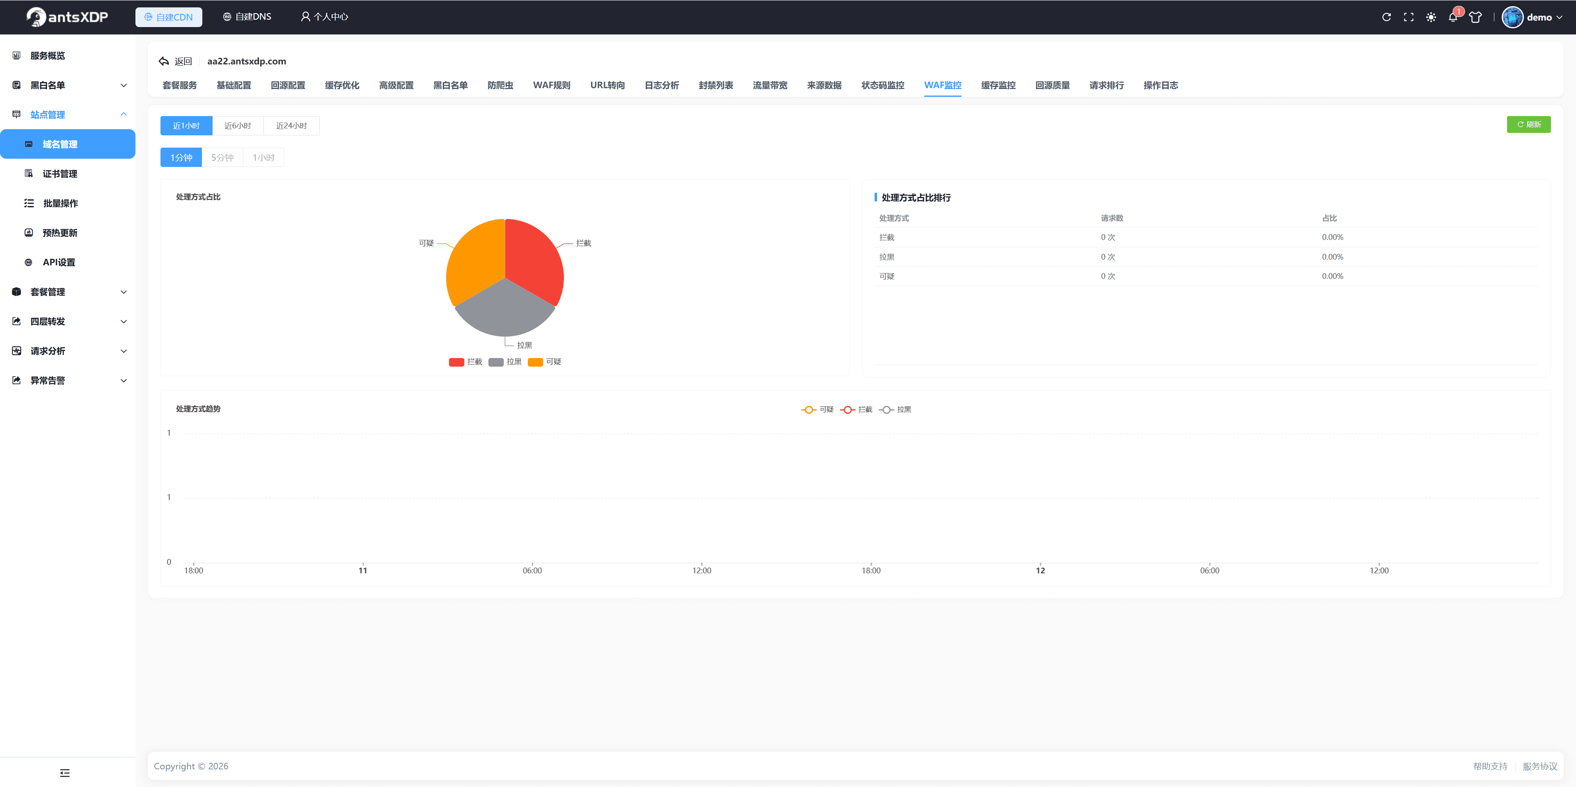Viewport: 1576px width, 787px height.
Task: Select the 近6小时 time range
Action: pos(237,125)
